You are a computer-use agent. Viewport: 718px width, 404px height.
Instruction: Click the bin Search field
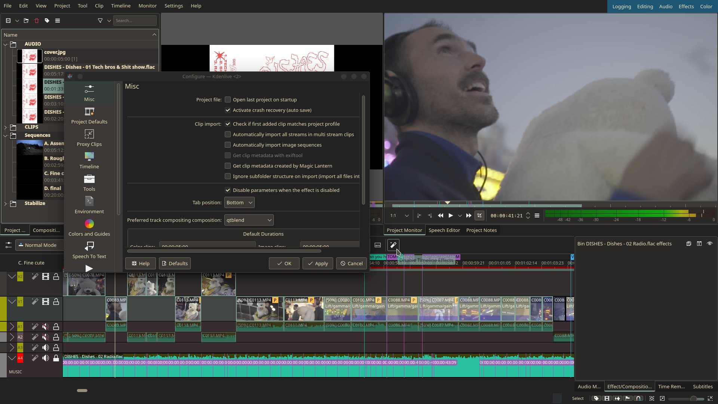tap(135, 21)
